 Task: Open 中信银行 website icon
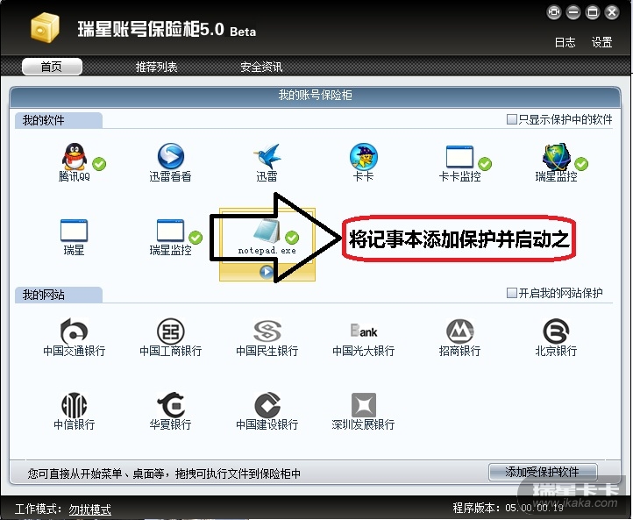click(74, 405)
